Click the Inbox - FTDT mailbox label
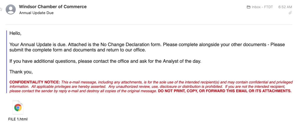The image size is (302, 122). click(x=262, y=7)
